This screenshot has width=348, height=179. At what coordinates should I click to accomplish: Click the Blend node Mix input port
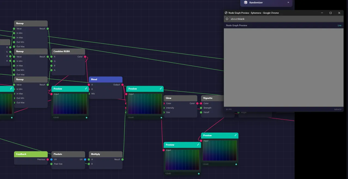click(89, 94)
